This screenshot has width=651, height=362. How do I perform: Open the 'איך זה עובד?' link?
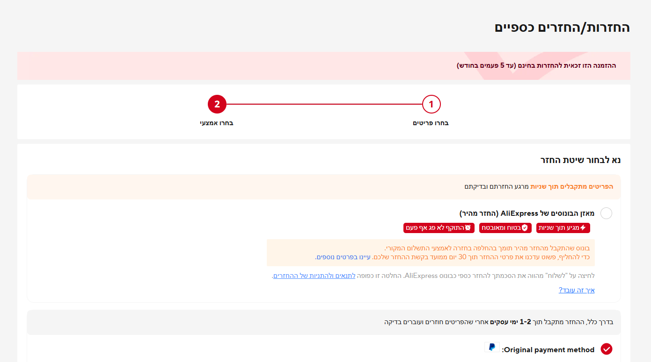click(x=577, y=290)
